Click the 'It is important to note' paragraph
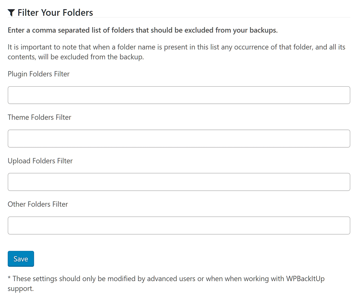The width and height of the screenshot is (358, 300). pos(176,52)
